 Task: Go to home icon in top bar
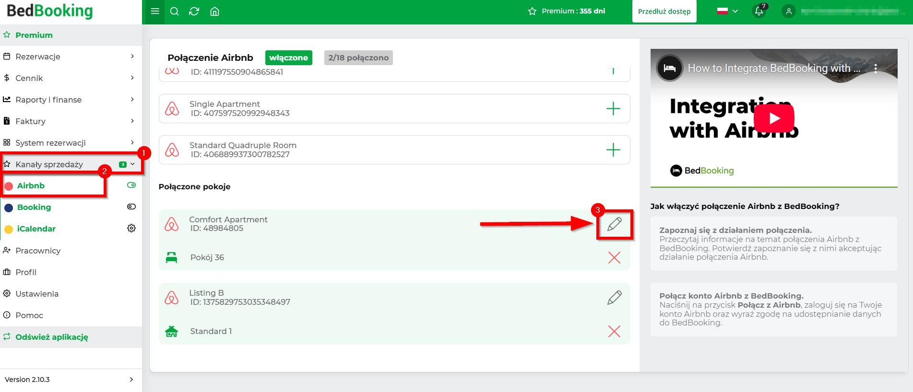(215, 12)
